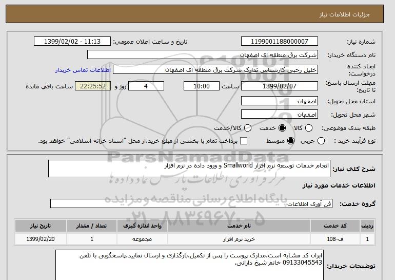This screenshot has height=280, width=395.
Task: Click the نام خدمت column header
Action: (x=239, y=226)
